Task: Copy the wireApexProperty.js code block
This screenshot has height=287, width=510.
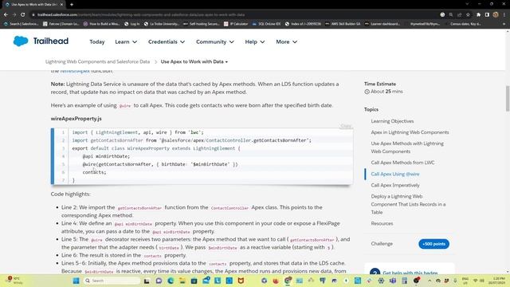Action: pos(346,126)
